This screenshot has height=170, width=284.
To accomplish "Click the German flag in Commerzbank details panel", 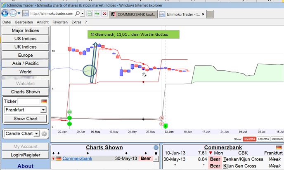I will point(279,148).
